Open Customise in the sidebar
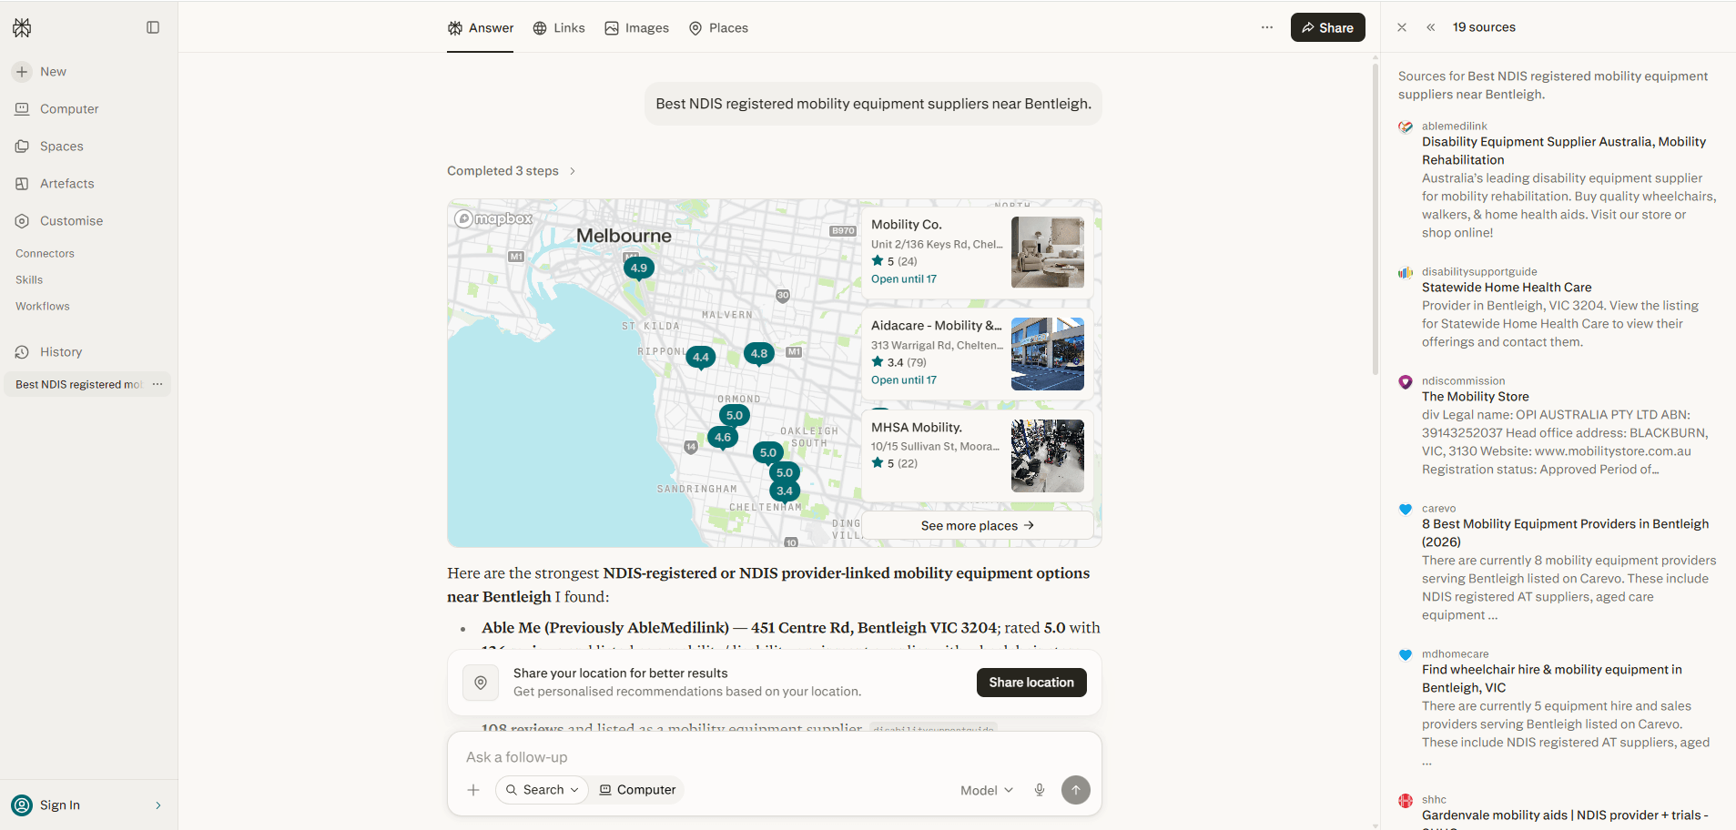The height and width of the screenshot is (830, 1736). (x=59, y=221)
